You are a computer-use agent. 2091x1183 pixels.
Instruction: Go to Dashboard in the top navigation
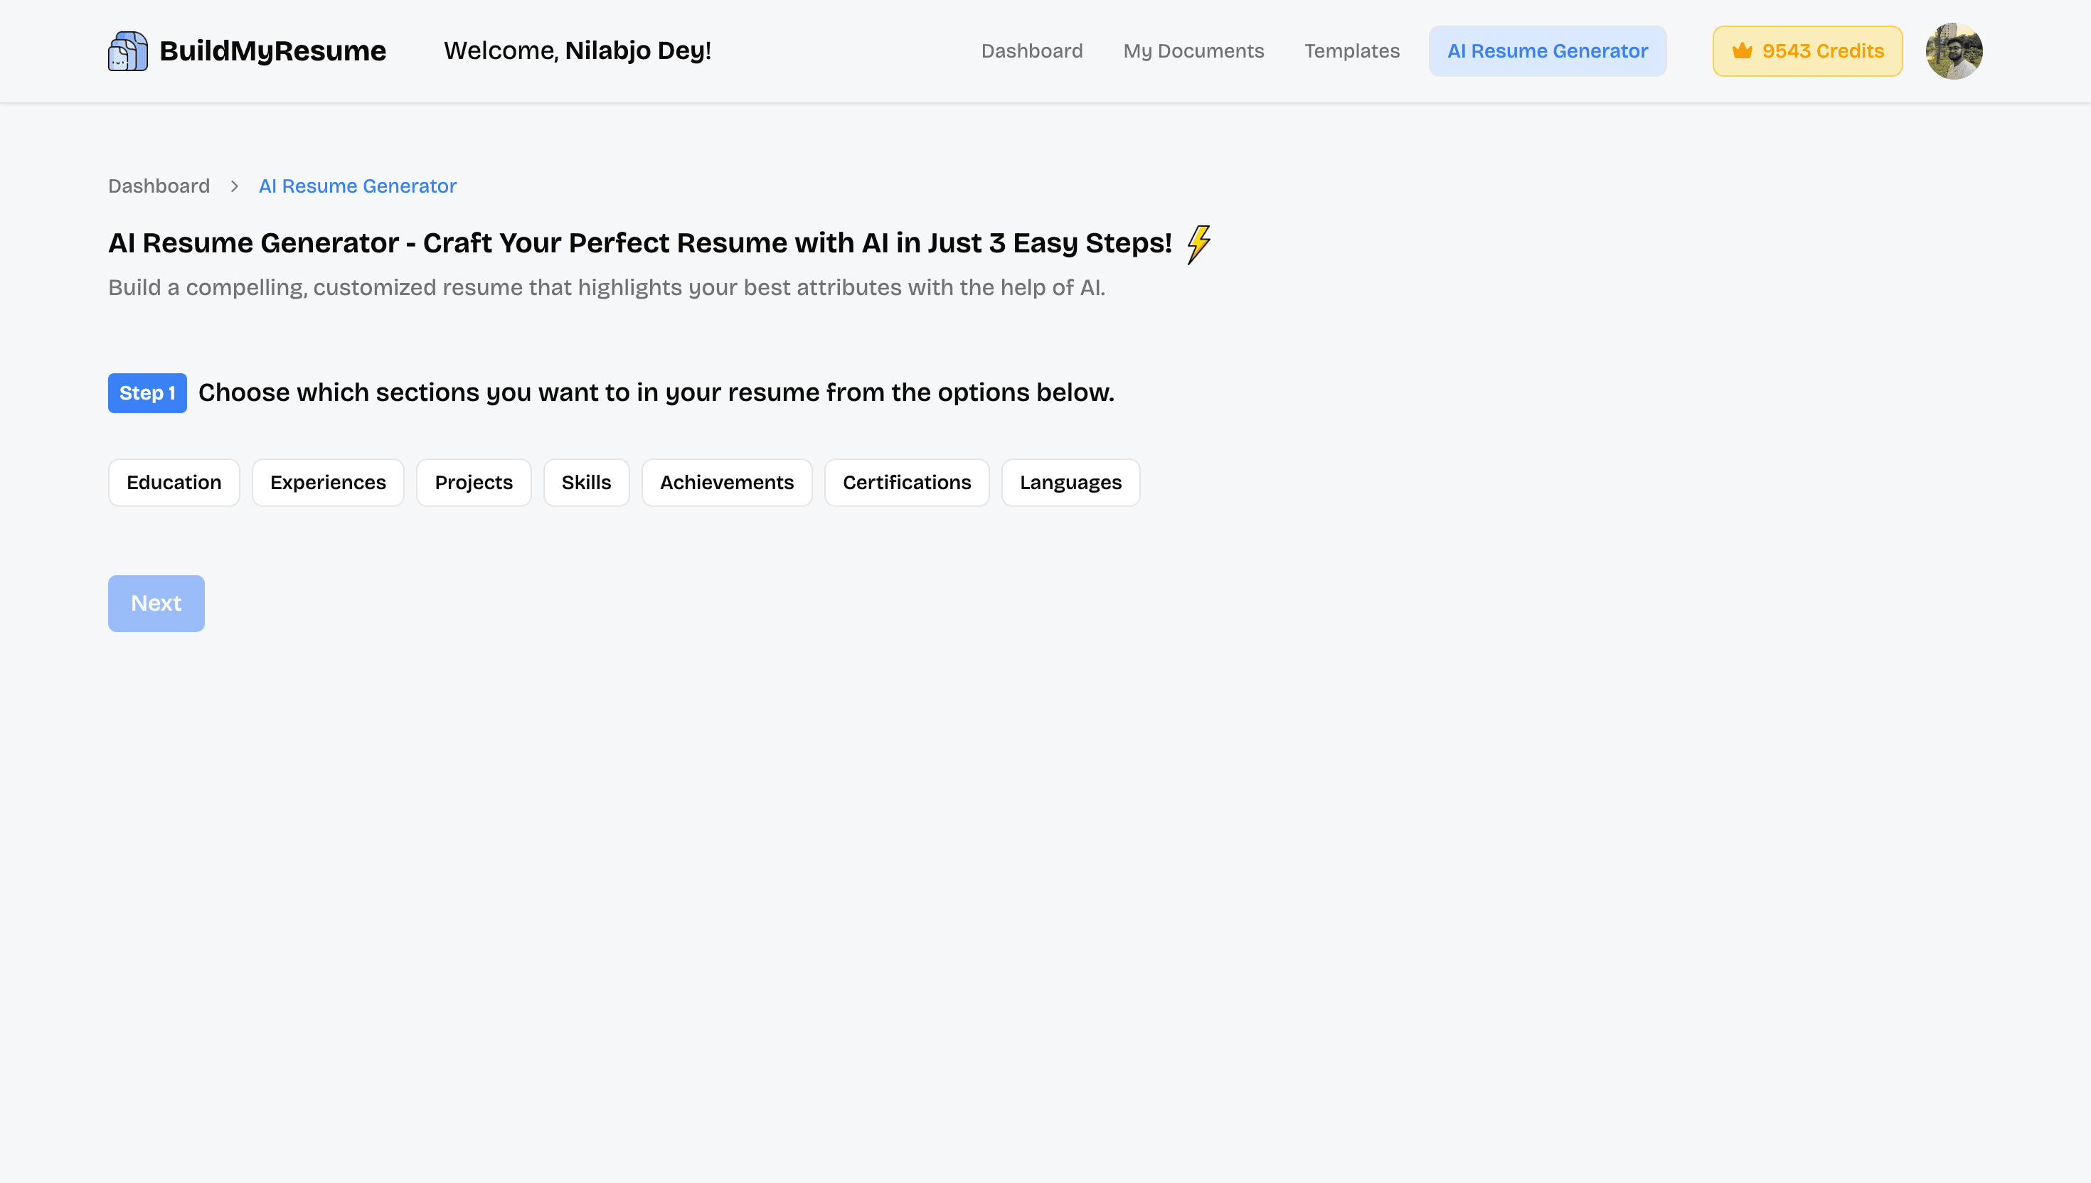coord(1031,51)
